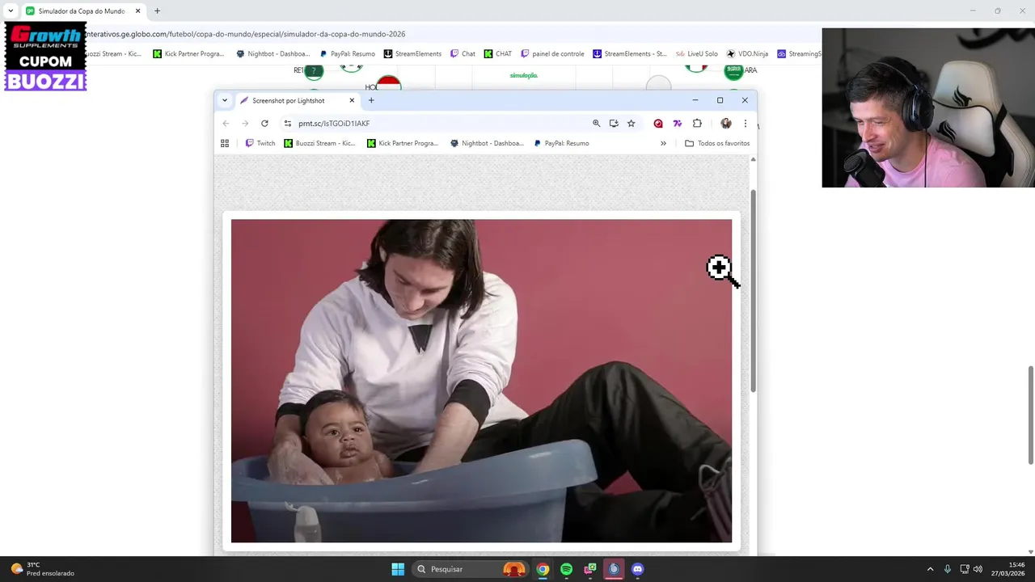Open Discord from the taskbar

pos(637,569)
